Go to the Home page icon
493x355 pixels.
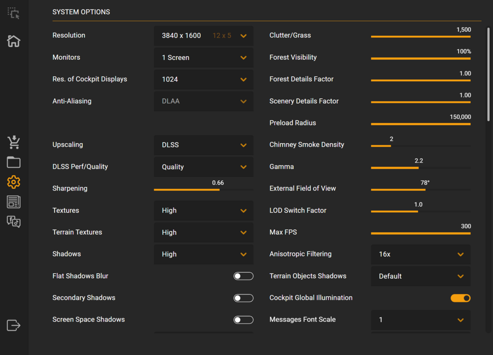pos(13,41)
